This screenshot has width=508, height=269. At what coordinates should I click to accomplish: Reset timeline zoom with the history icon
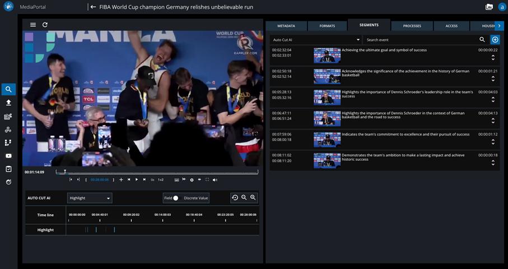pos(235,197)
